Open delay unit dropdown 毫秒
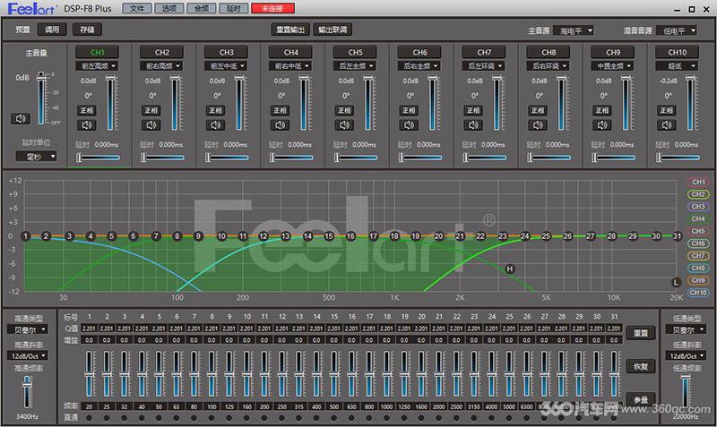The width and height of the screenshot is (717, 427). [36, 157]
